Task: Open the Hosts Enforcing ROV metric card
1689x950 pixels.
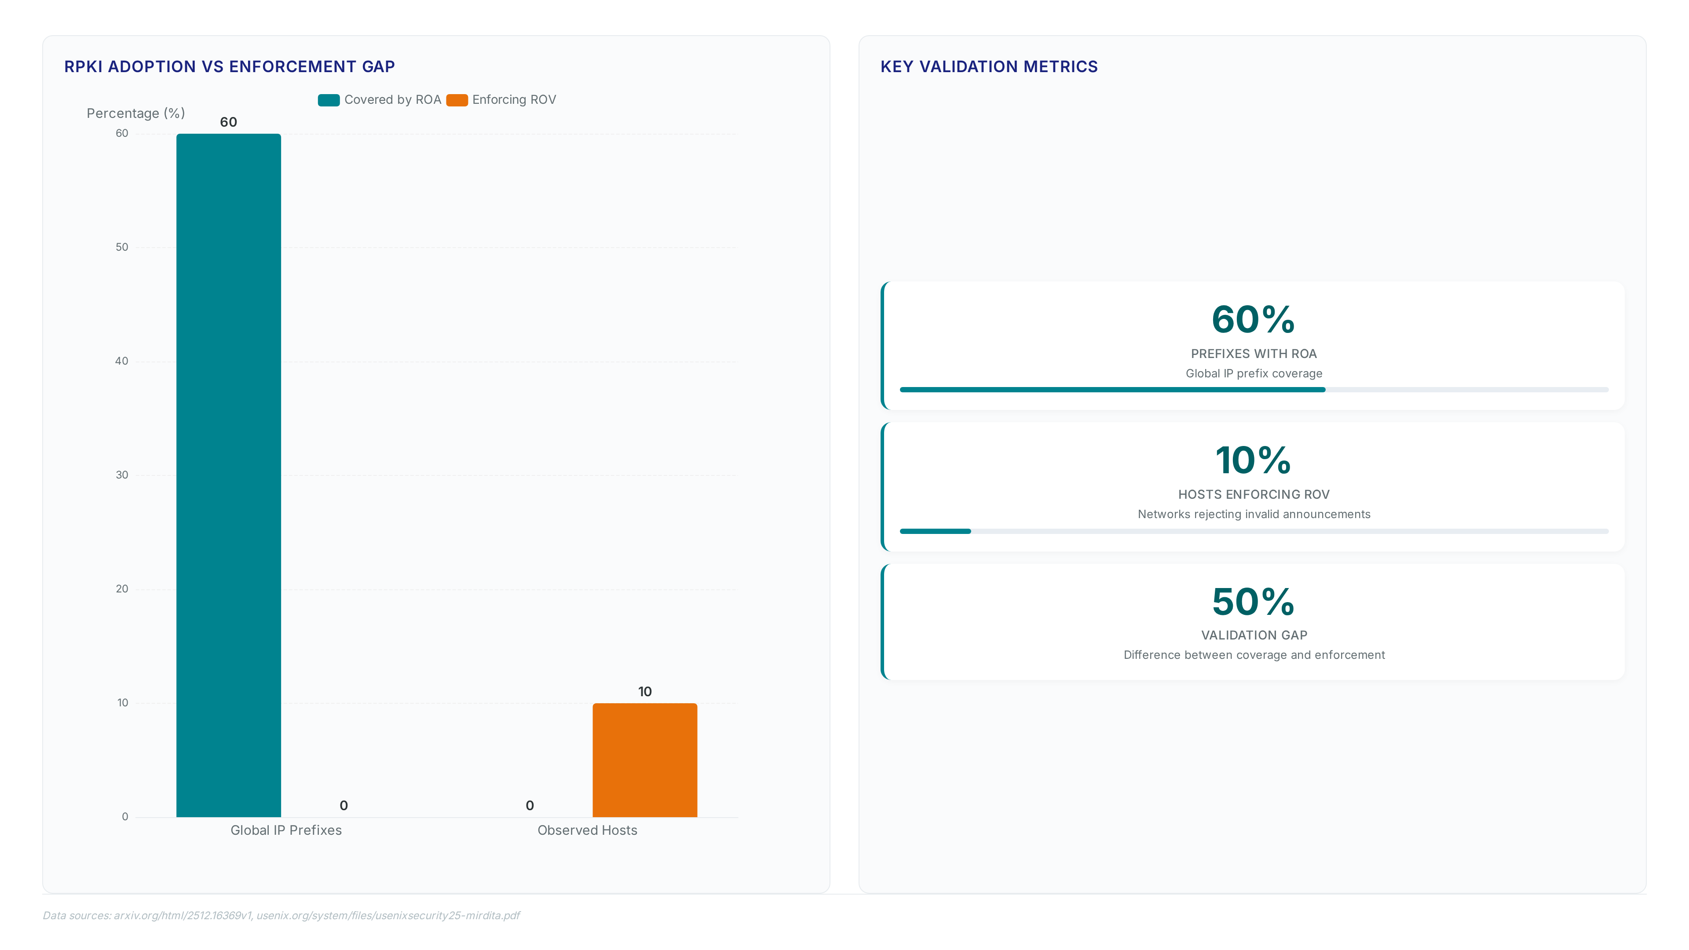Action: tap(1253, 486)
